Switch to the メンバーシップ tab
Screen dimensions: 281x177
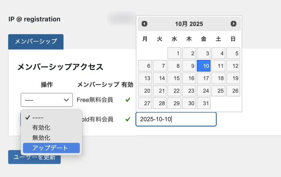click(36, 41)
